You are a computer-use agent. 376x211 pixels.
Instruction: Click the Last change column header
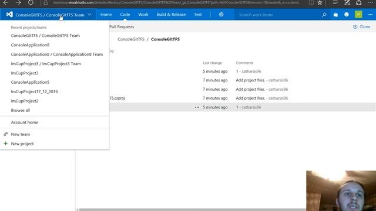click(212, 63)
